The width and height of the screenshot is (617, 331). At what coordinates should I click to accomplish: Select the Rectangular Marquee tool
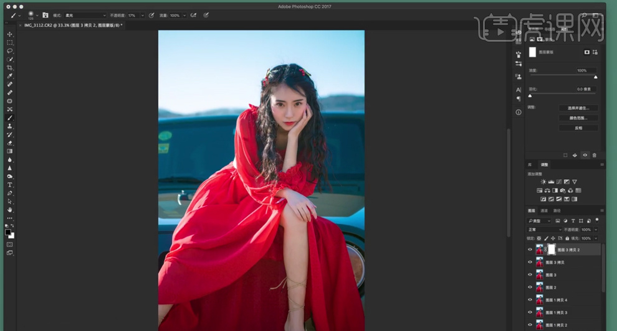click(x=10, y=42)
